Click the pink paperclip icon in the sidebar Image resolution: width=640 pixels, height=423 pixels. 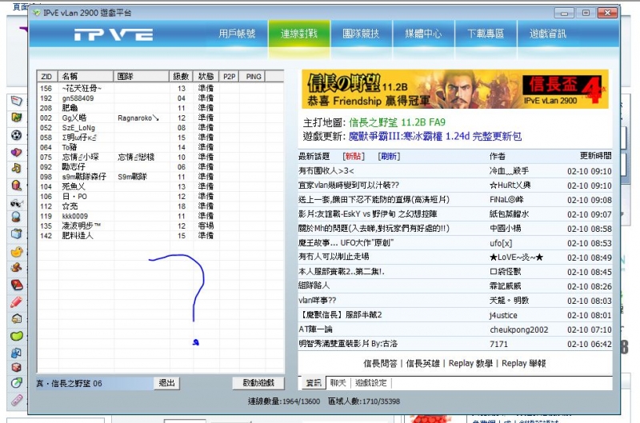16,400
